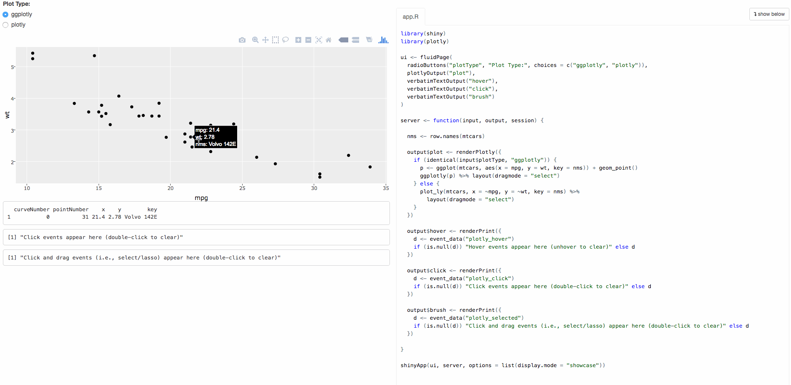This screenshot has height=385, width=791.
Task: Click the event_data("plotly_selected") code line
Action: 469,318
